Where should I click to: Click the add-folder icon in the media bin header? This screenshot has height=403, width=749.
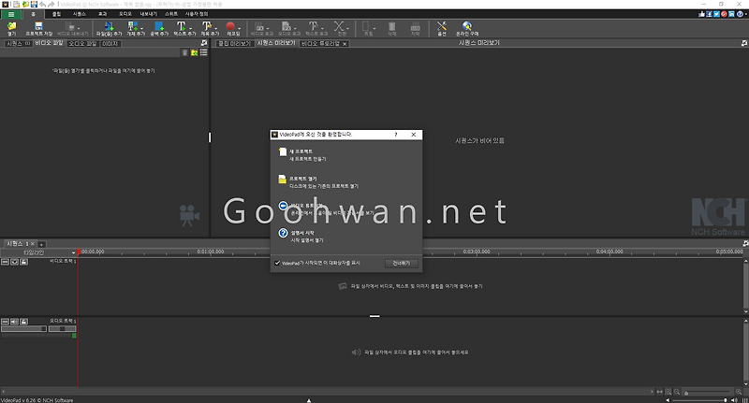tap(195, 52)
